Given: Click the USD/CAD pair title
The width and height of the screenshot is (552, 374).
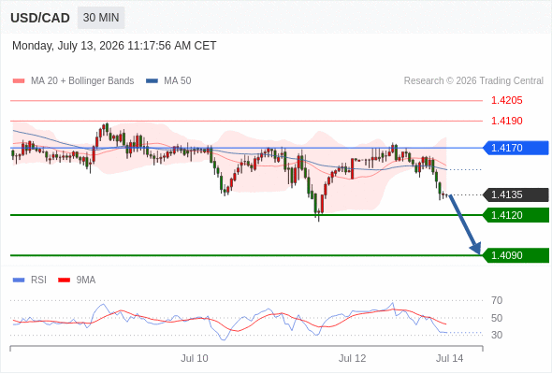Looking at the screenshot, I should coord(40,18).
